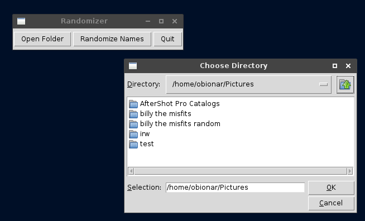
Task: Open the Directory path dropdown
Action: click(248, 84)
